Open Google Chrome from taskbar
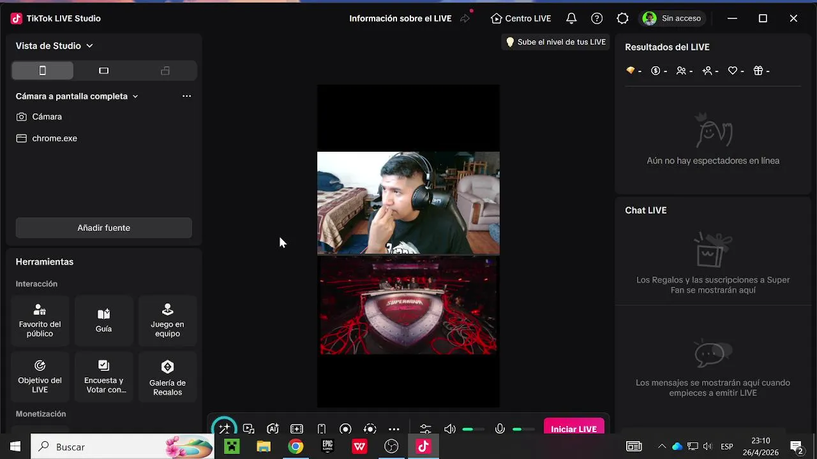 pyautogui.click(x=296, y=447)
